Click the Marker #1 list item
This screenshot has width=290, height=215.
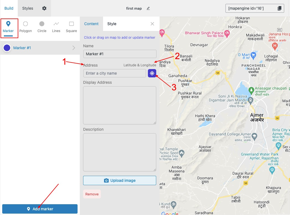pos(40,48)
